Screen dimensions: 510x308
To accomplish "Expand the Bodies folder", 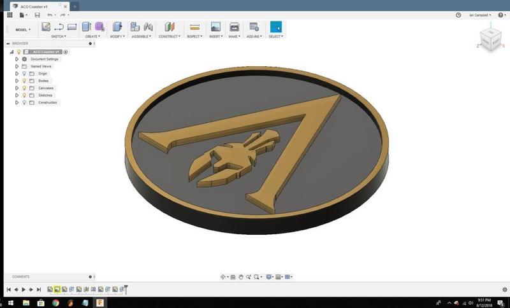I will tap(17, 81).
